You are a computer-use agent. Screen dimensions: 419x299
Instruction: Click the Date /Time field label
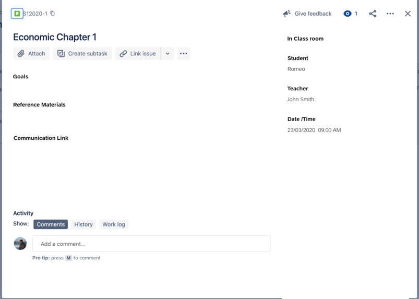(302, 119)
